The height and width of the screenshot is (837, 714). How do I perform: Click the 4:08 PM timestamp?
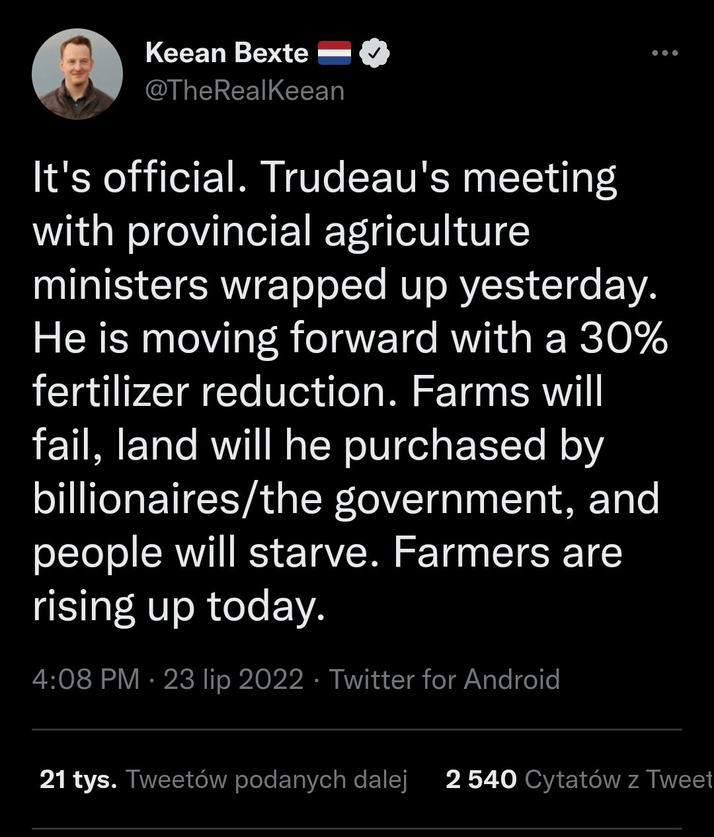(x=86, y=679)
